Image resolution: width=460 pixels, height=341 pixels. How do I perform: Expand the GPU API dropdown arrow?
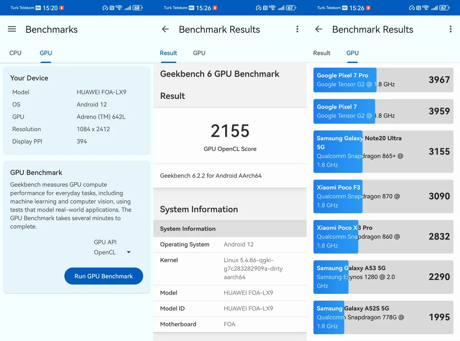click(128, 252)
